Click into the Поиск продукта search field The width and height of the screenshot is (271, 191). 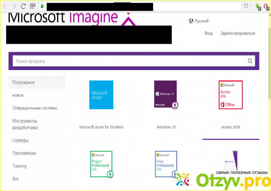click(x=129, y=61)
